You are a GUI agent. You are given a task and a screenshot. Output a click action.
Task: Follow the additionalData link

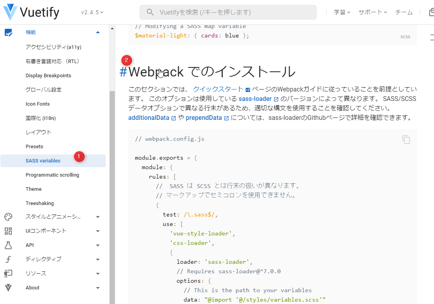click(149, 117)
